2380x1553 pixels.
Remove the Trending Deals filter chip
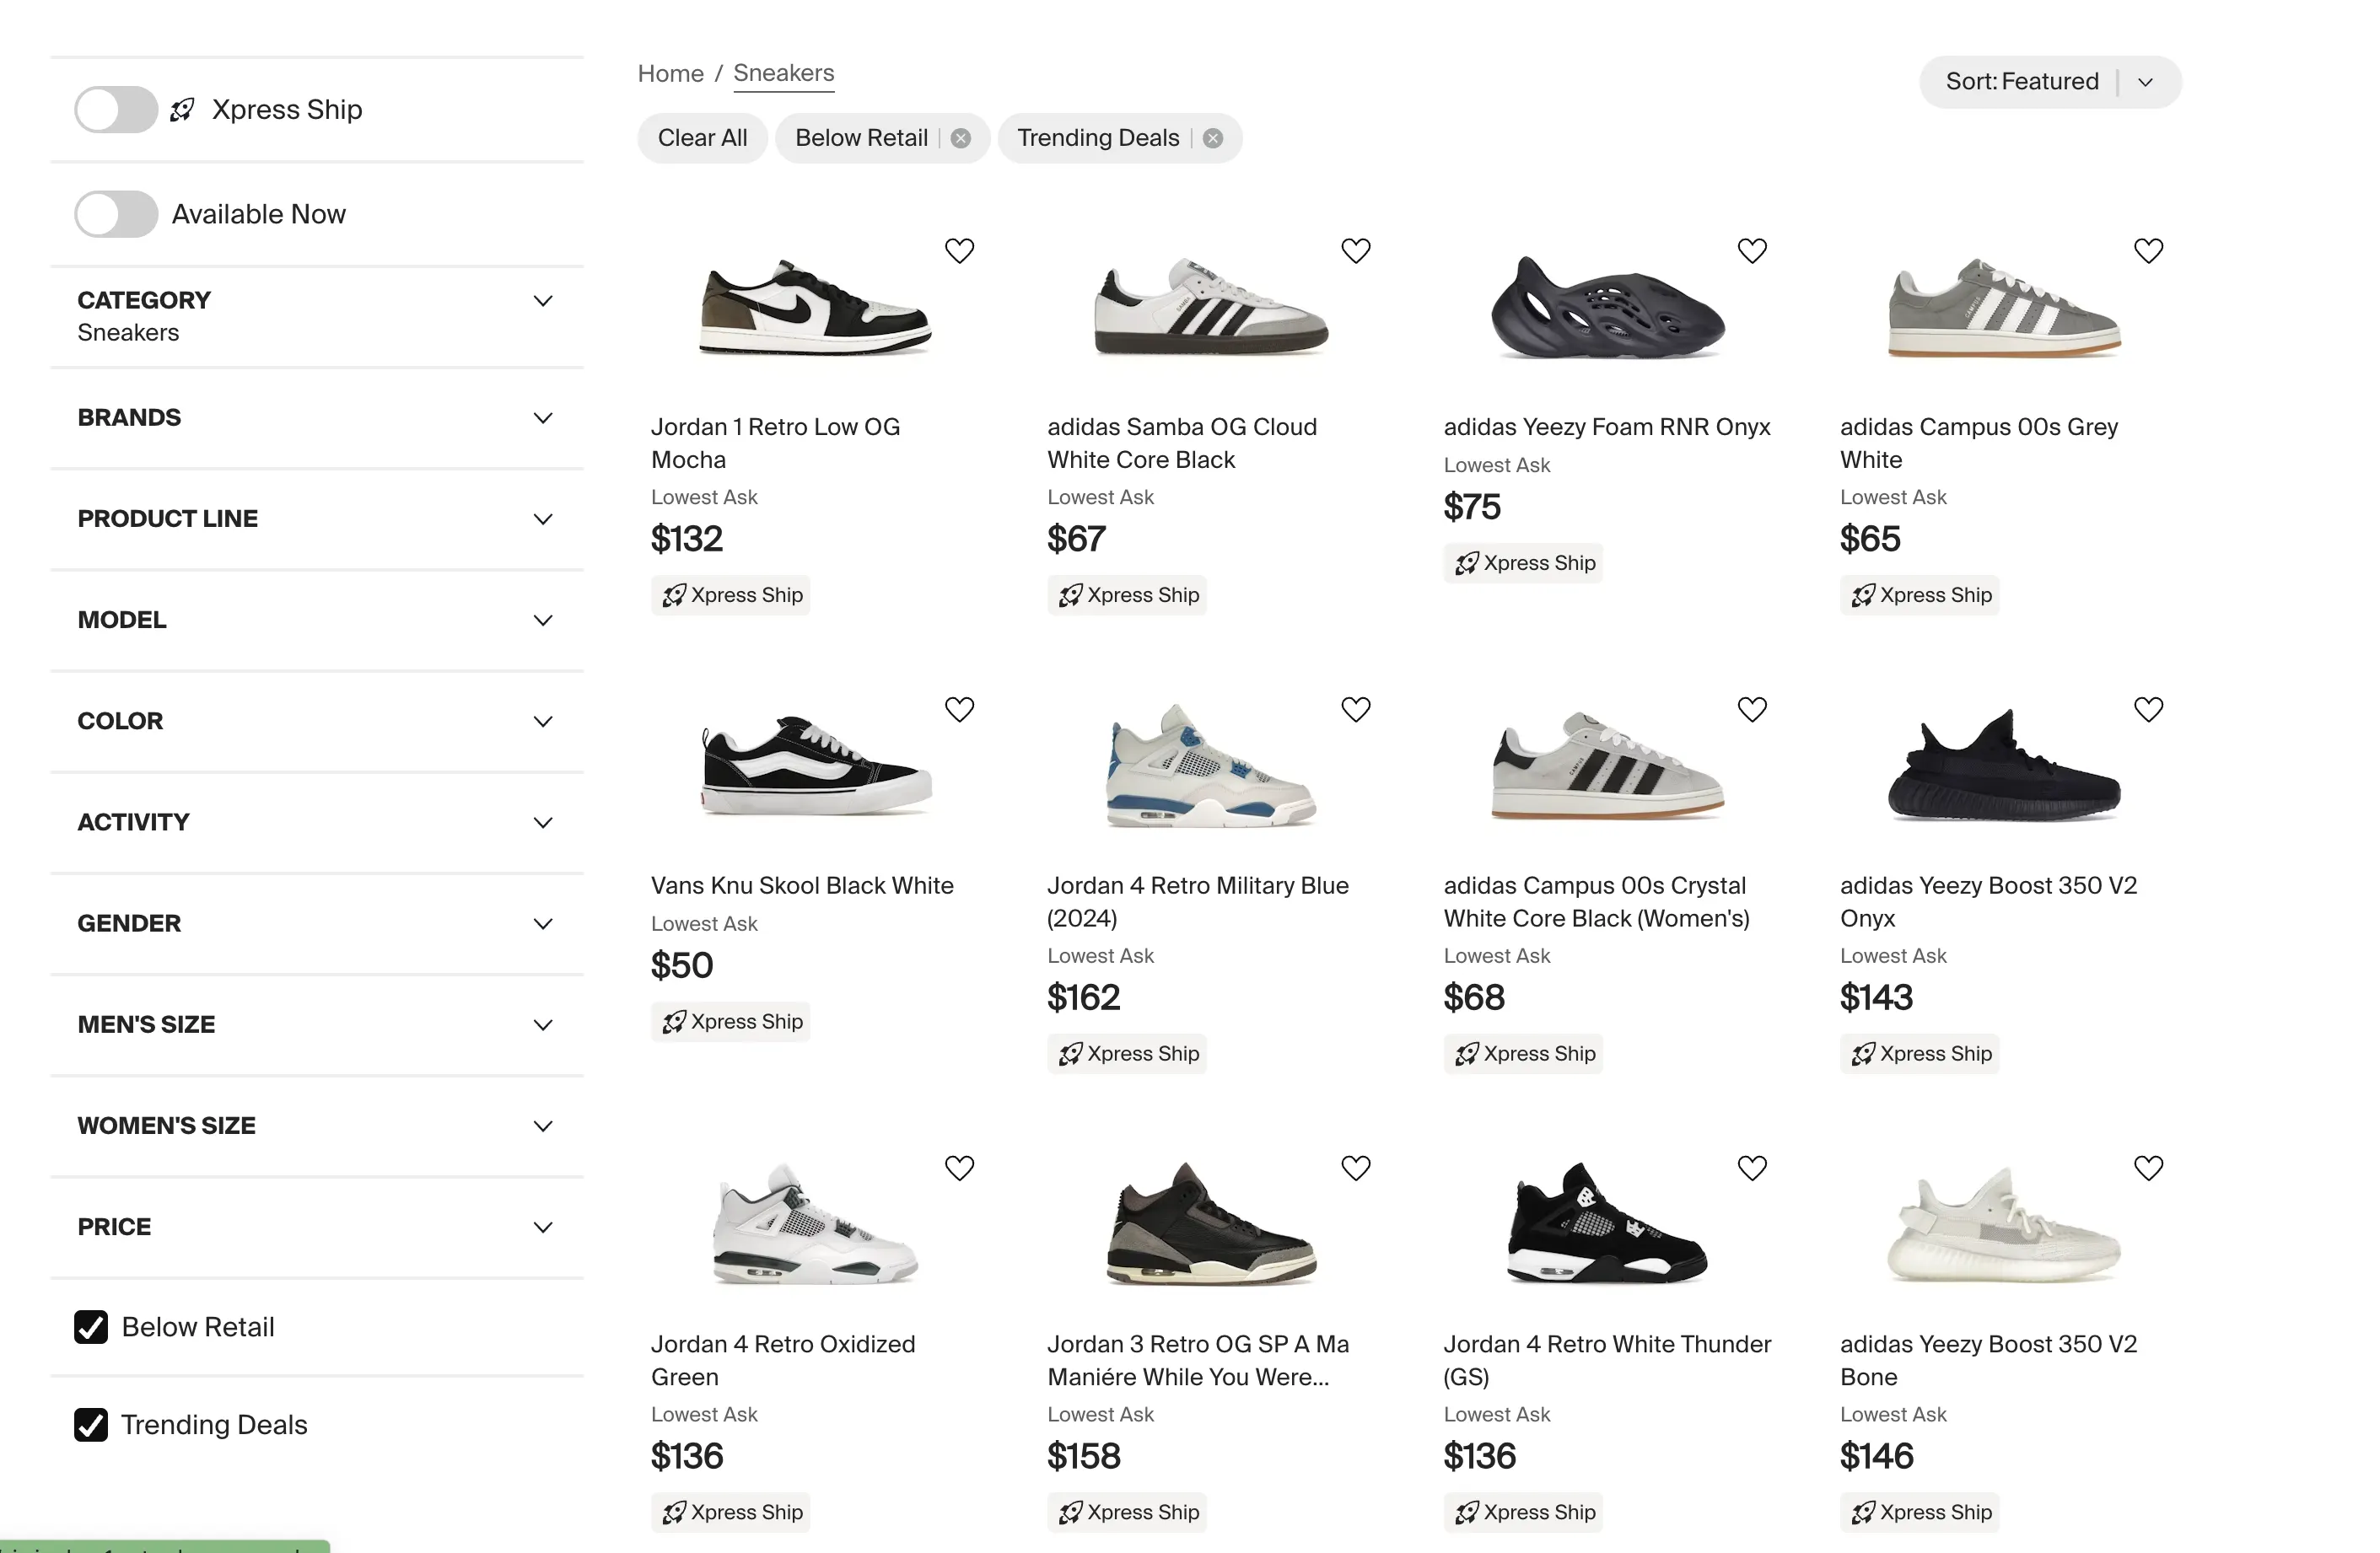point(1212,138)
